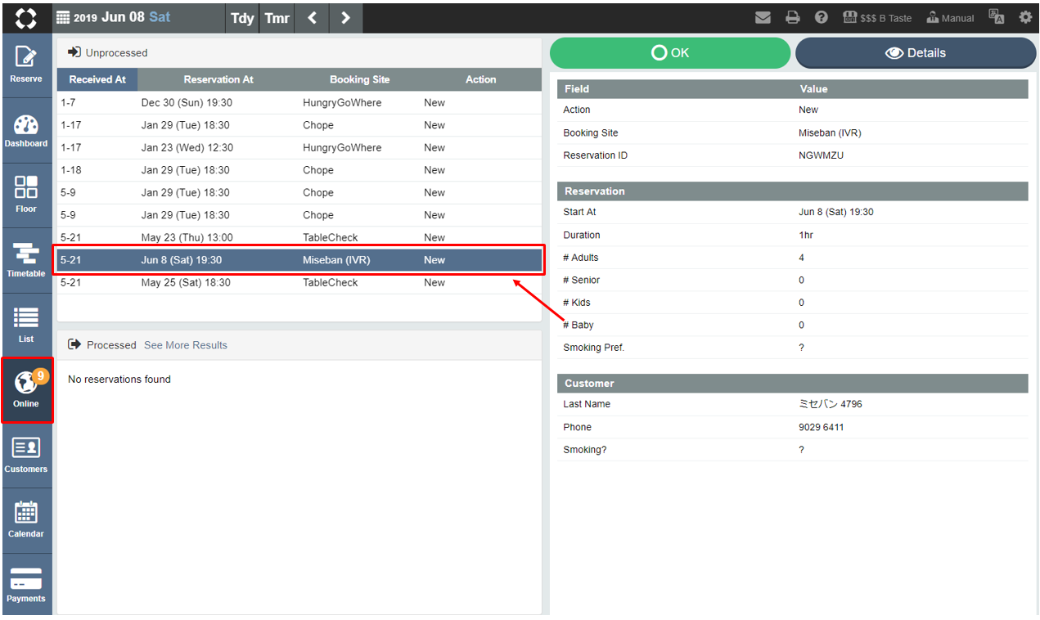Open the List view icon
Viewport: 1040px width, 620px height.
(26, 325)
